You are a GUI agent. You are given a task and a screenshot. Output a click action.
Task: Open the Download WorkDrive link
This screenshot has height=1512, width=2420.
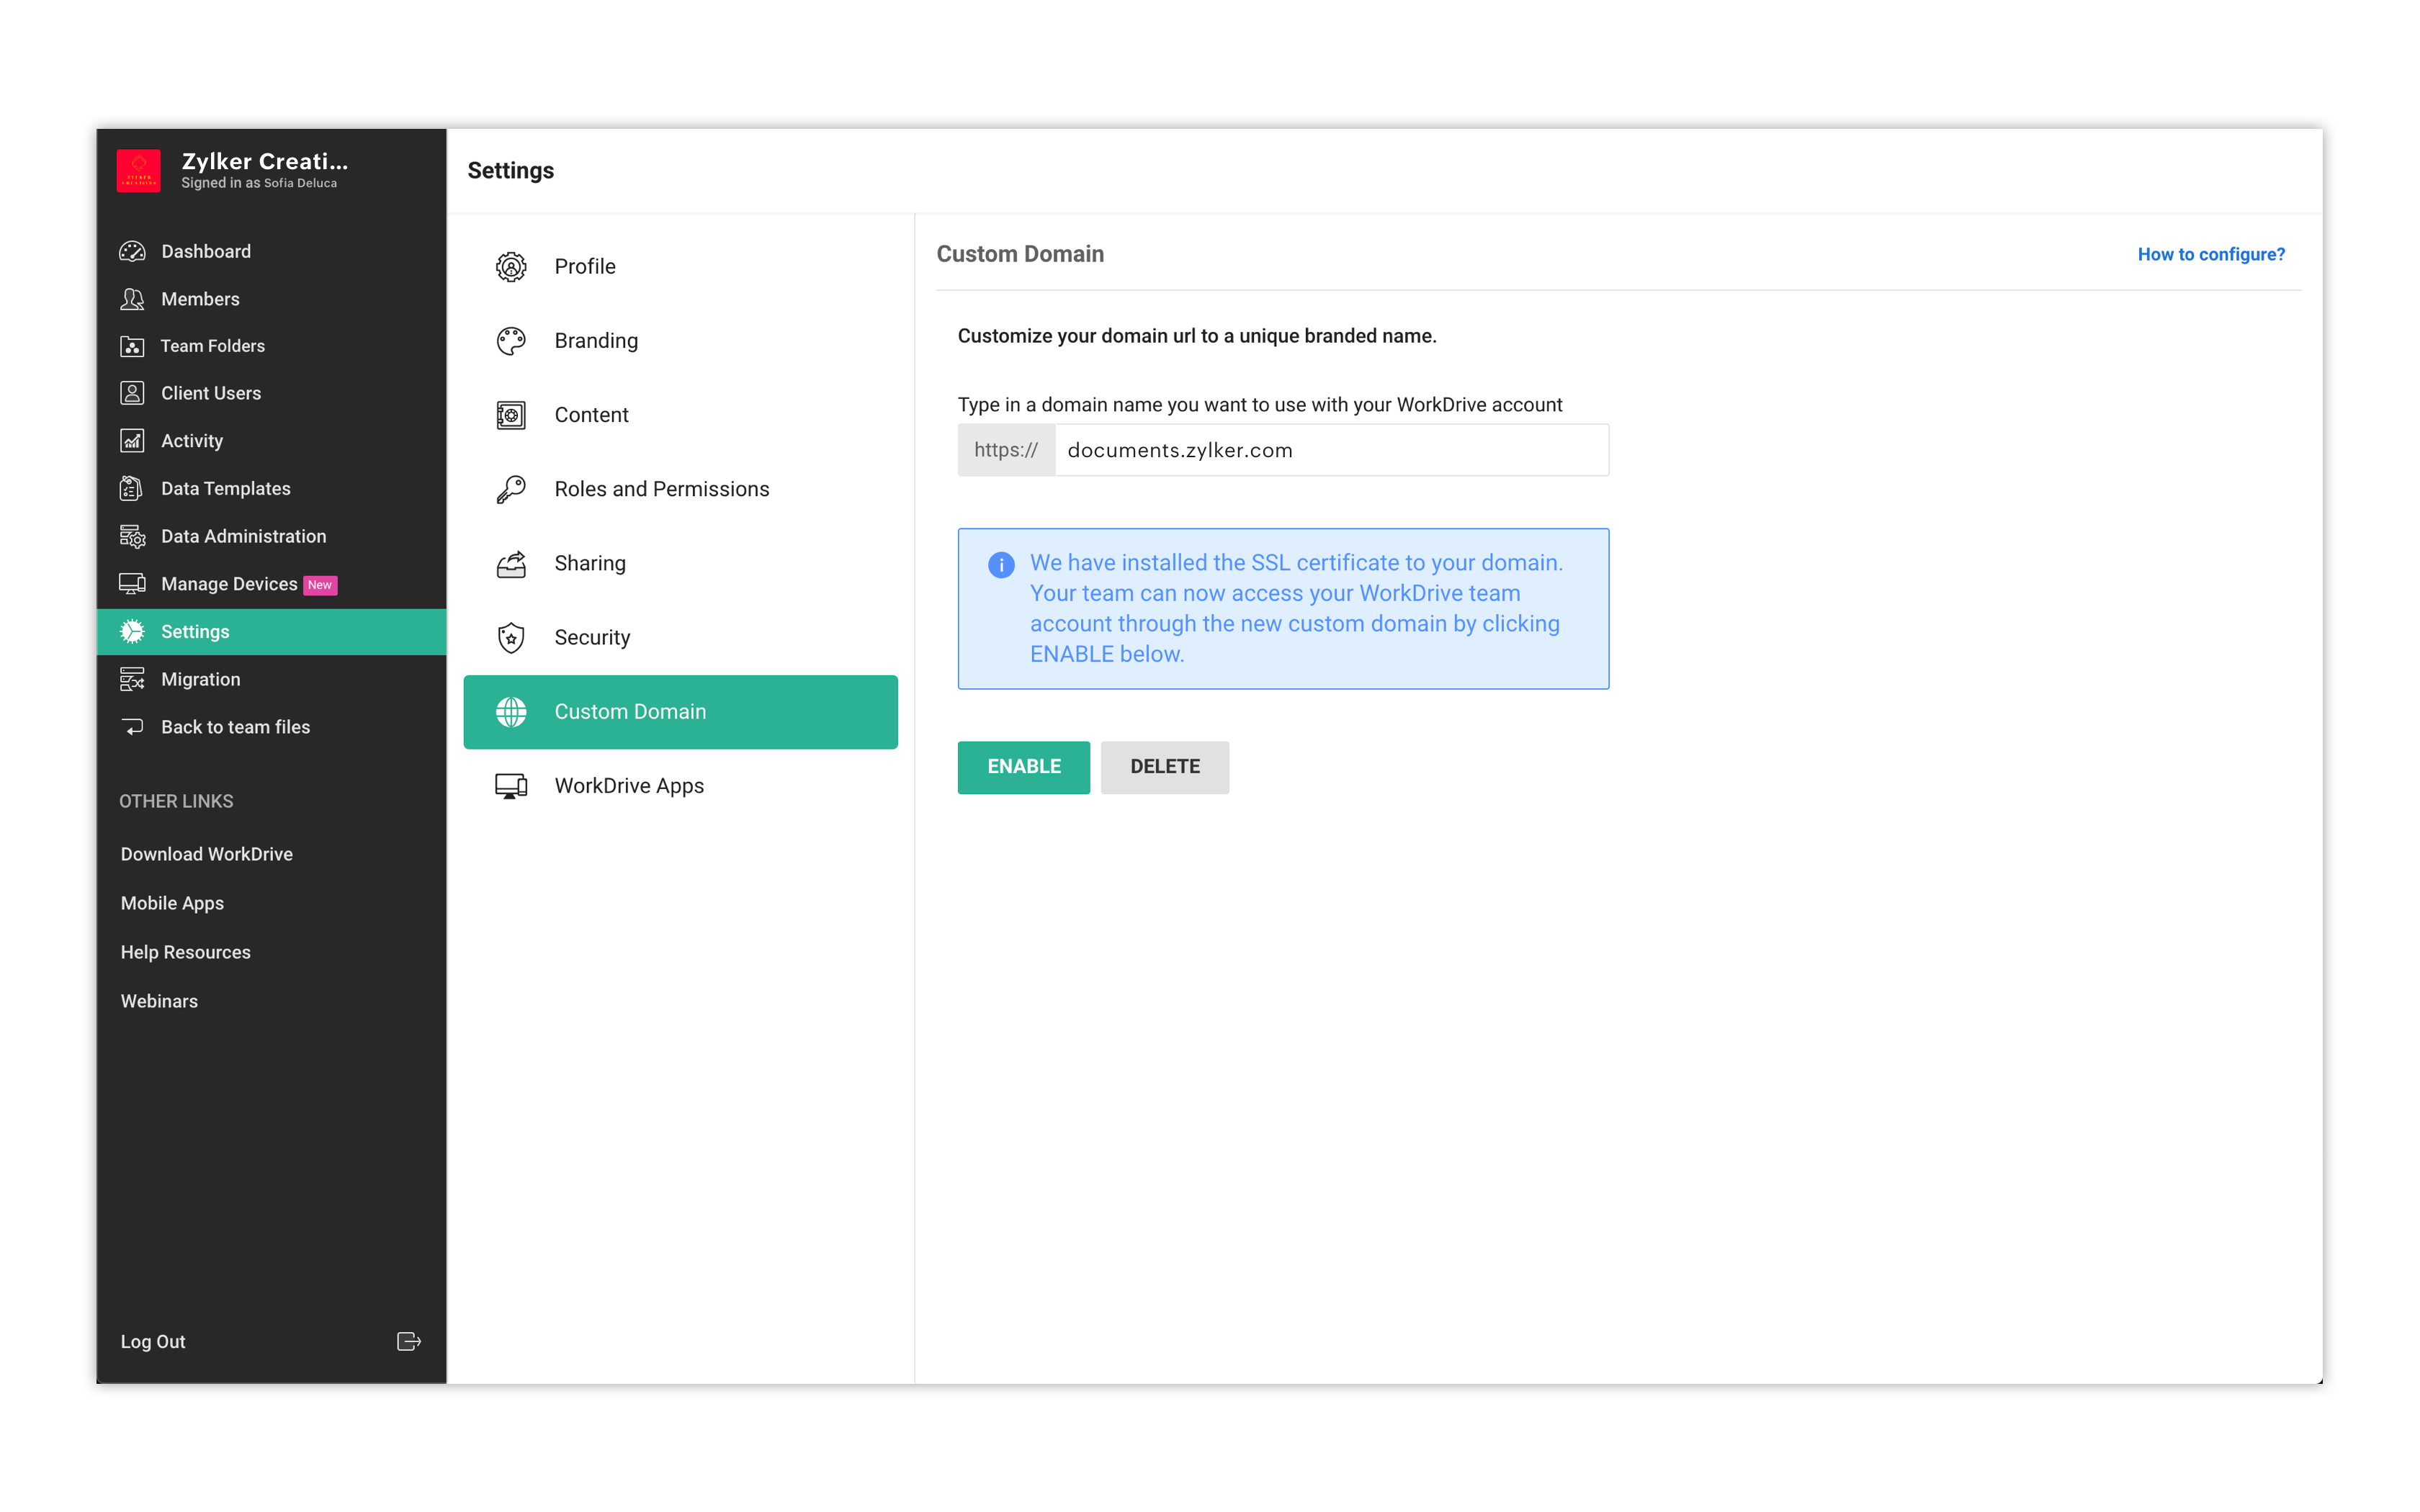click(x=206, y=854)
